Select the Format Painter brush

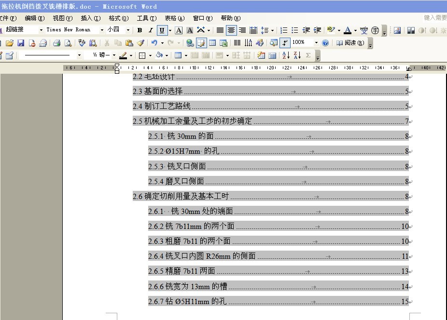140,43
